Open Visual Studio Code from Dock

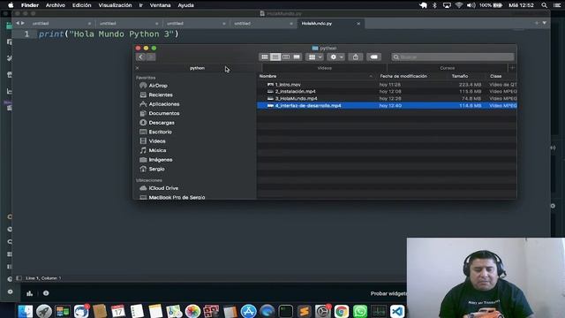tap(397, 311)
